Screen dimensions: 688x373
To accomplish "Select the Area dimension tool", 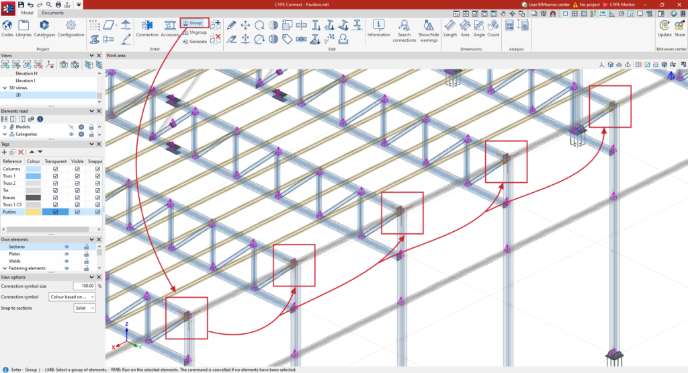I will pos(465,28).
